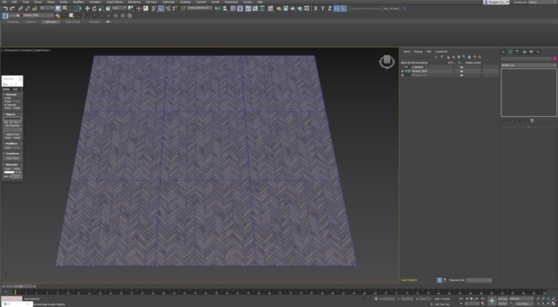The width and height of the screenshot is (558, 307).
Task: Open the Utilities wrench tab in the command panel
Action: tap(538, 51)
